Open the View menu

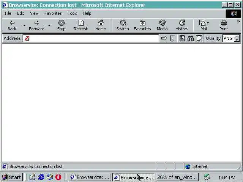35,14
